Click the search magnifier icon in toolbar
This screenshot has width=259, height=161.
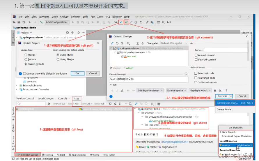[163, 22]
